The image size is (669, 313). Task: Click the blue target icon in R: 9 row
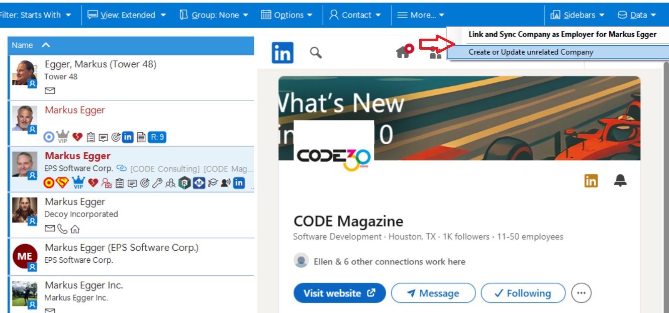tap(49, 137)
